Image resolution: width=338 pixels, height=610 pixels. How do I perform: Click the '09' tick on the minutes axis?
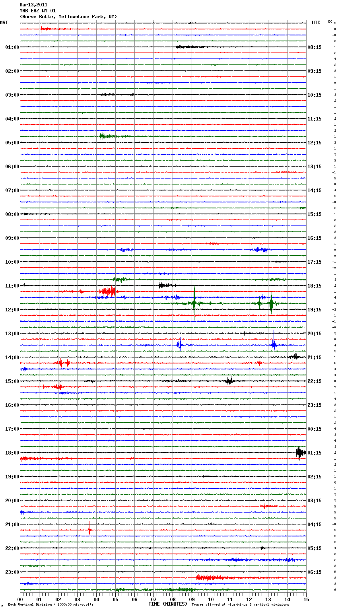192,599
